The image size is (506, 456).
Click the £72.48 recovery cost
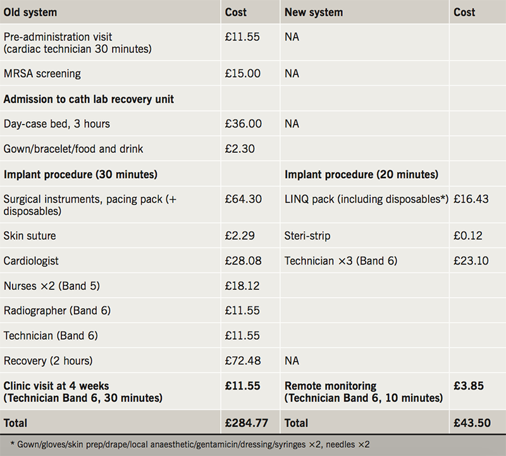(243, 361)
